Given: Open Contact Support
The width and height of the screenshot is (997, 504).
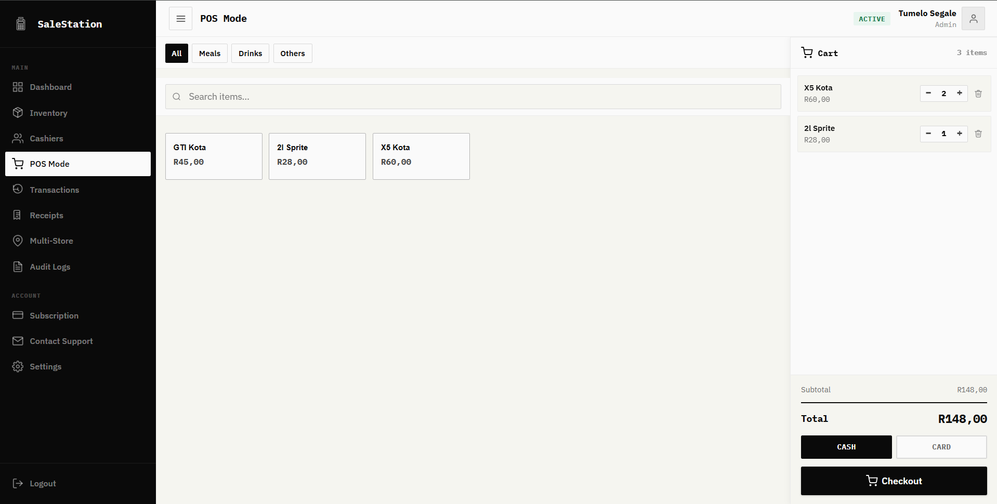Looking at the screenshot, I should point(78,341).
